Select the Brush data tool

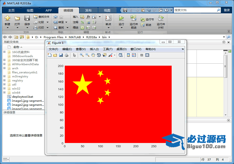point(110,55)
